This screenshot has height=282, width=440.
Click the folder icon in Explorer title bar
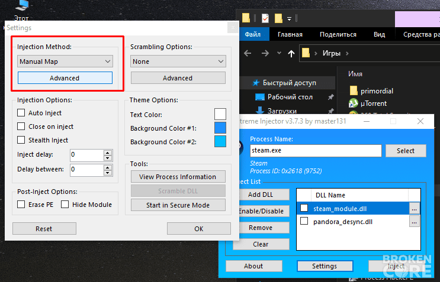click(246, 18)
